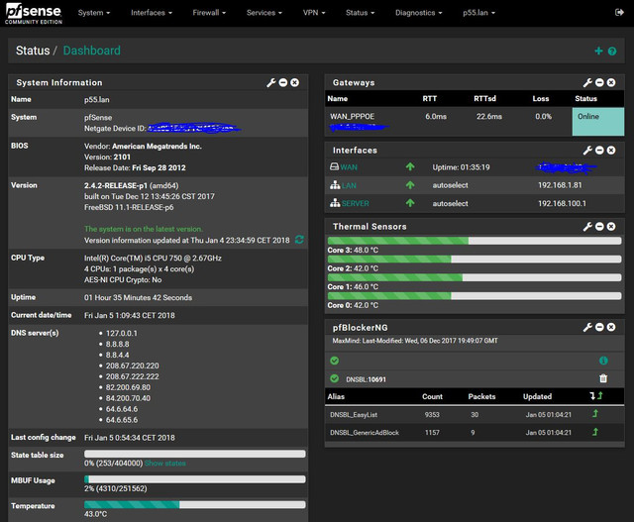The width and height of the screenshot is (634, 522).
Task: Collapse the Gateways widget
Action: pos(599,82)
